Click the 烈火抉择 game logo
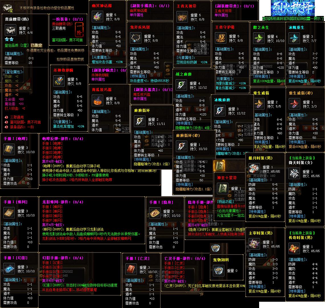 (294, 9)
